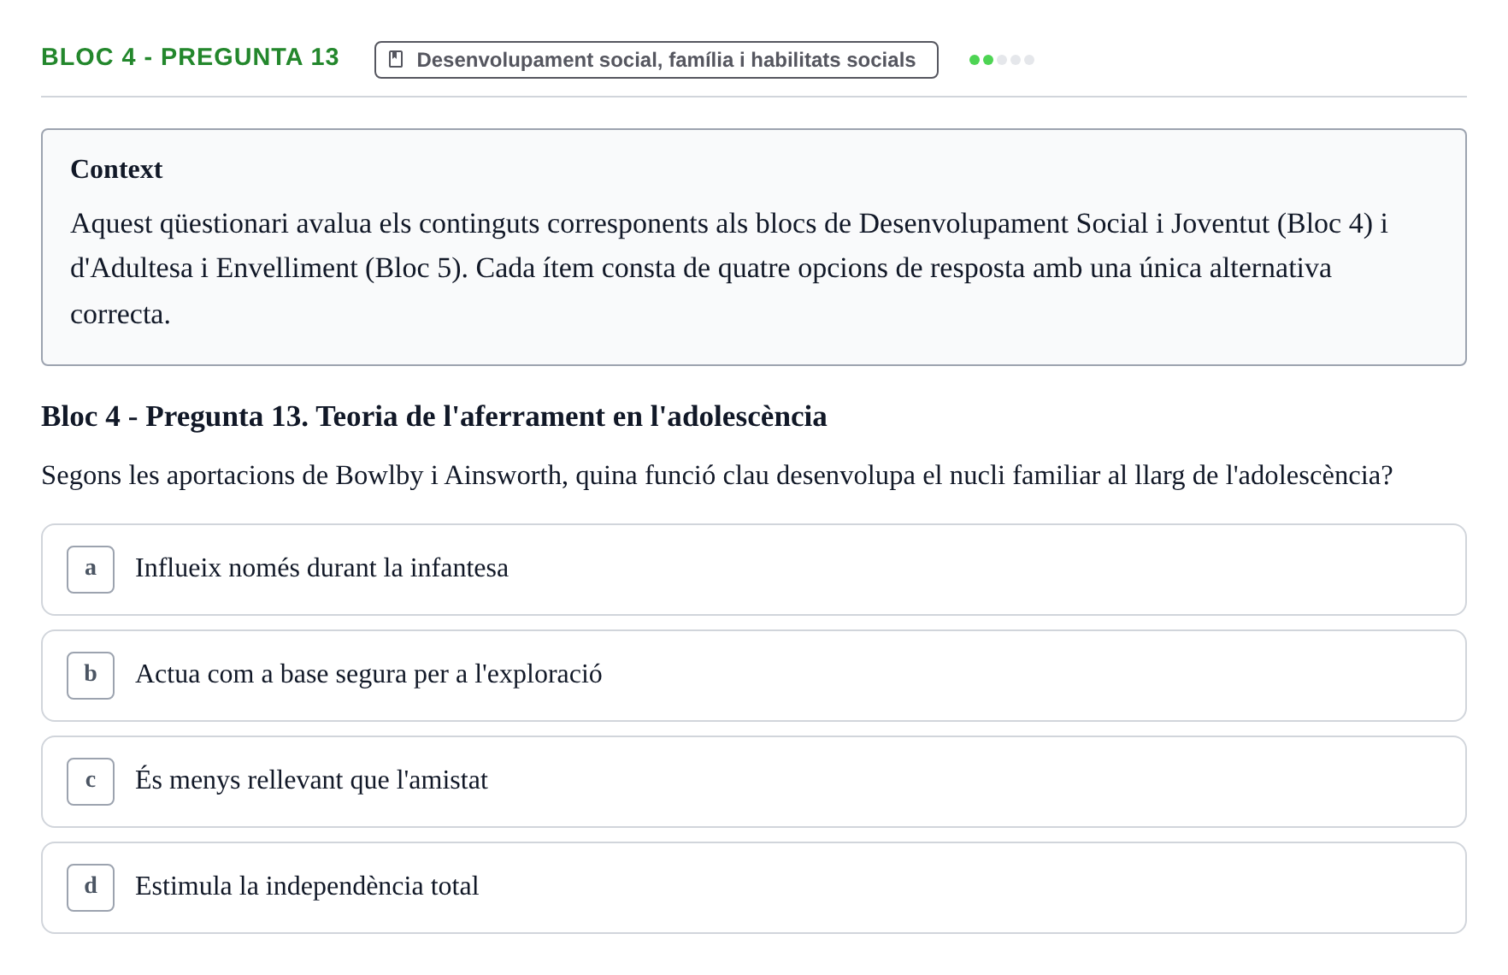Click the difficulty dots indicator
Screen dimensions: 1508x975
[1002, 60]
